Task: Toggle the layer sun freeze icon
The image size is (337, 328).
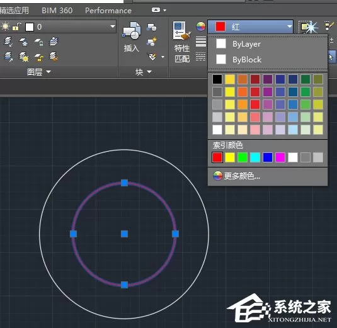Action: pos(5,26)
